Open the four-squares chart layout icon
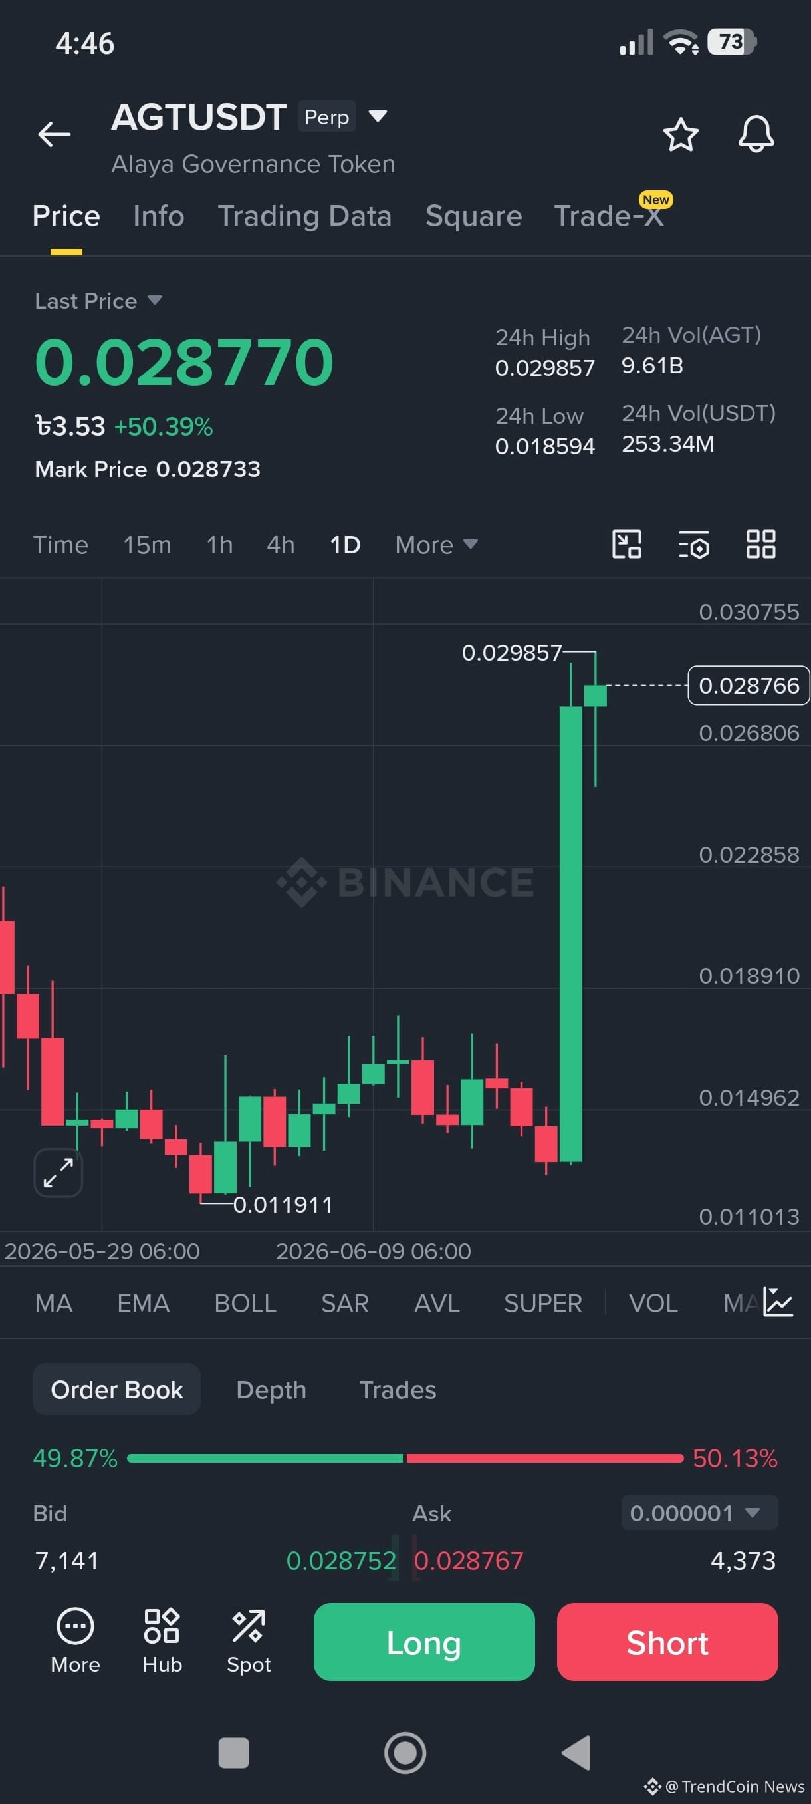Viewport: 811px width, 1804px height. tap(760, 544)
